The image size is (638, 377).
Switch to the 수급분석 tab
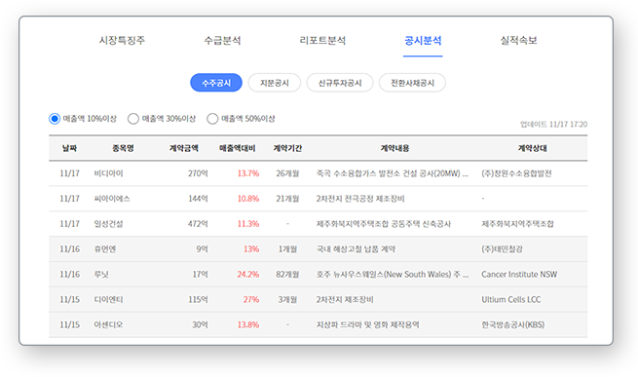coord(222,40)
